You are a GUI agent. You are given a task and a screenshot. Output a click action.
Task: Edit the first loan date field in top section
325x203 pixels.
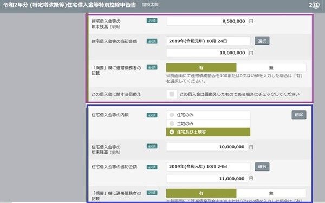pos(208,41)
